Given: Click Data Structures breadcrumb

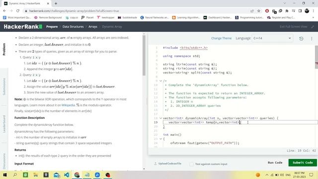Looking at the screenshot, I should [73, 26].
